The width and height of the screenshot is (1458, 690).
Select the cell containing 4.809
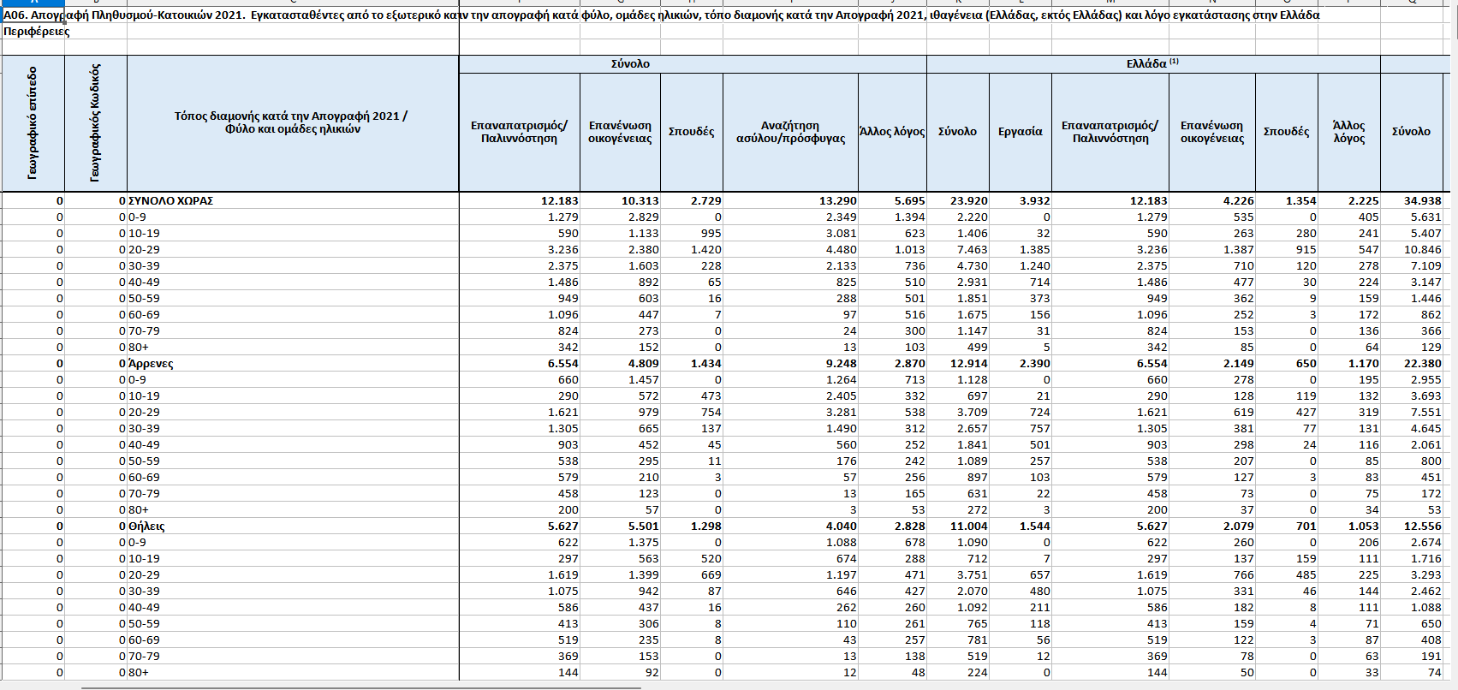tap(621, 364)
